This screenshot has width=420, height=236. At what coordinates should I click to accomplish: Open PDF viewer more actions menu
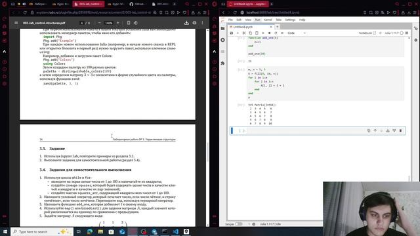tap(202, 23)
